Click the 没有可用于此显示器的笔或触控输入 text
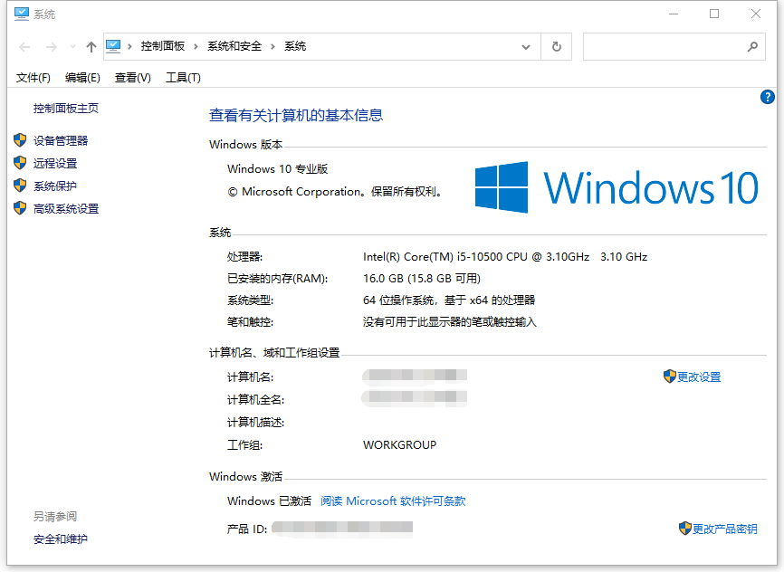784x572 pixels. click(450, 322)
